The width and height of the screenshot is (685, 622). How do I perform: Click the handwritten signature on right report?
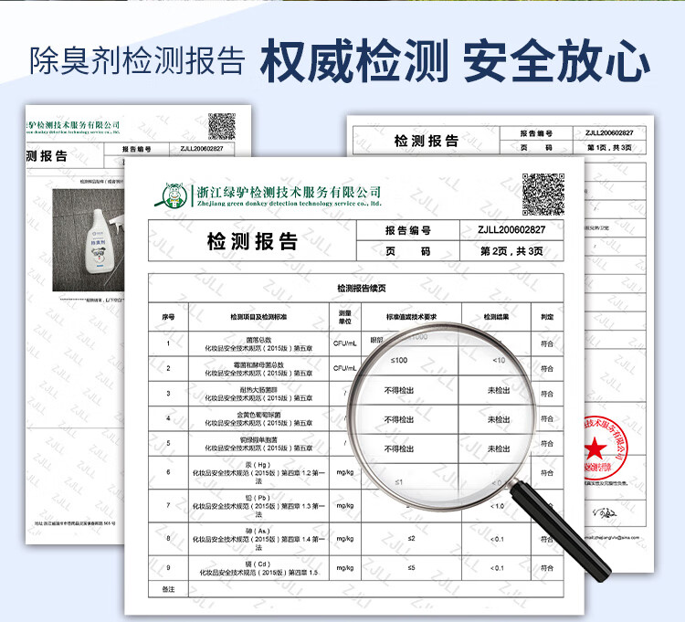[x=605, y=512]
